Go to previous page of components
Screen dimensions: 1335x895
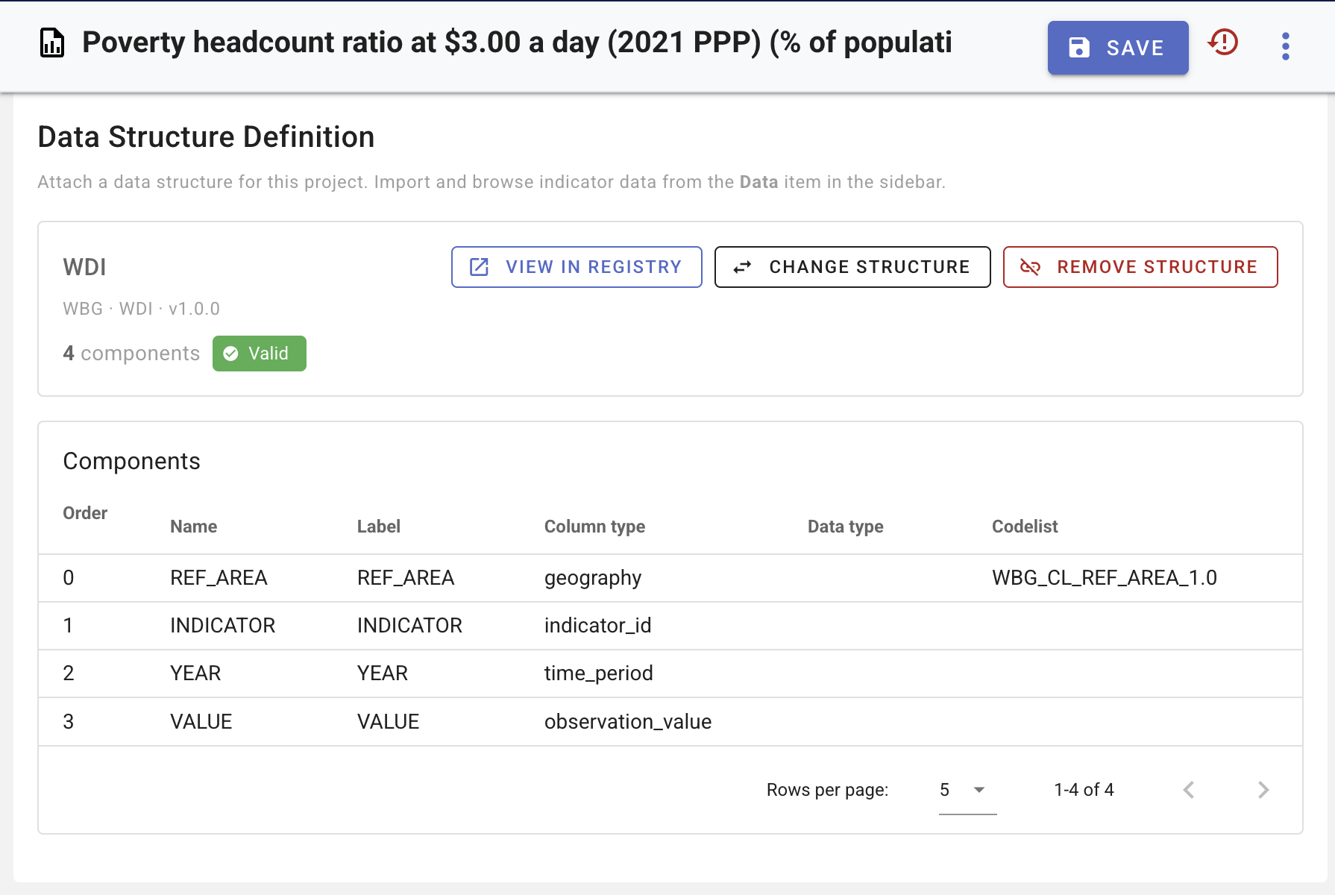[x=1189, y=790]
